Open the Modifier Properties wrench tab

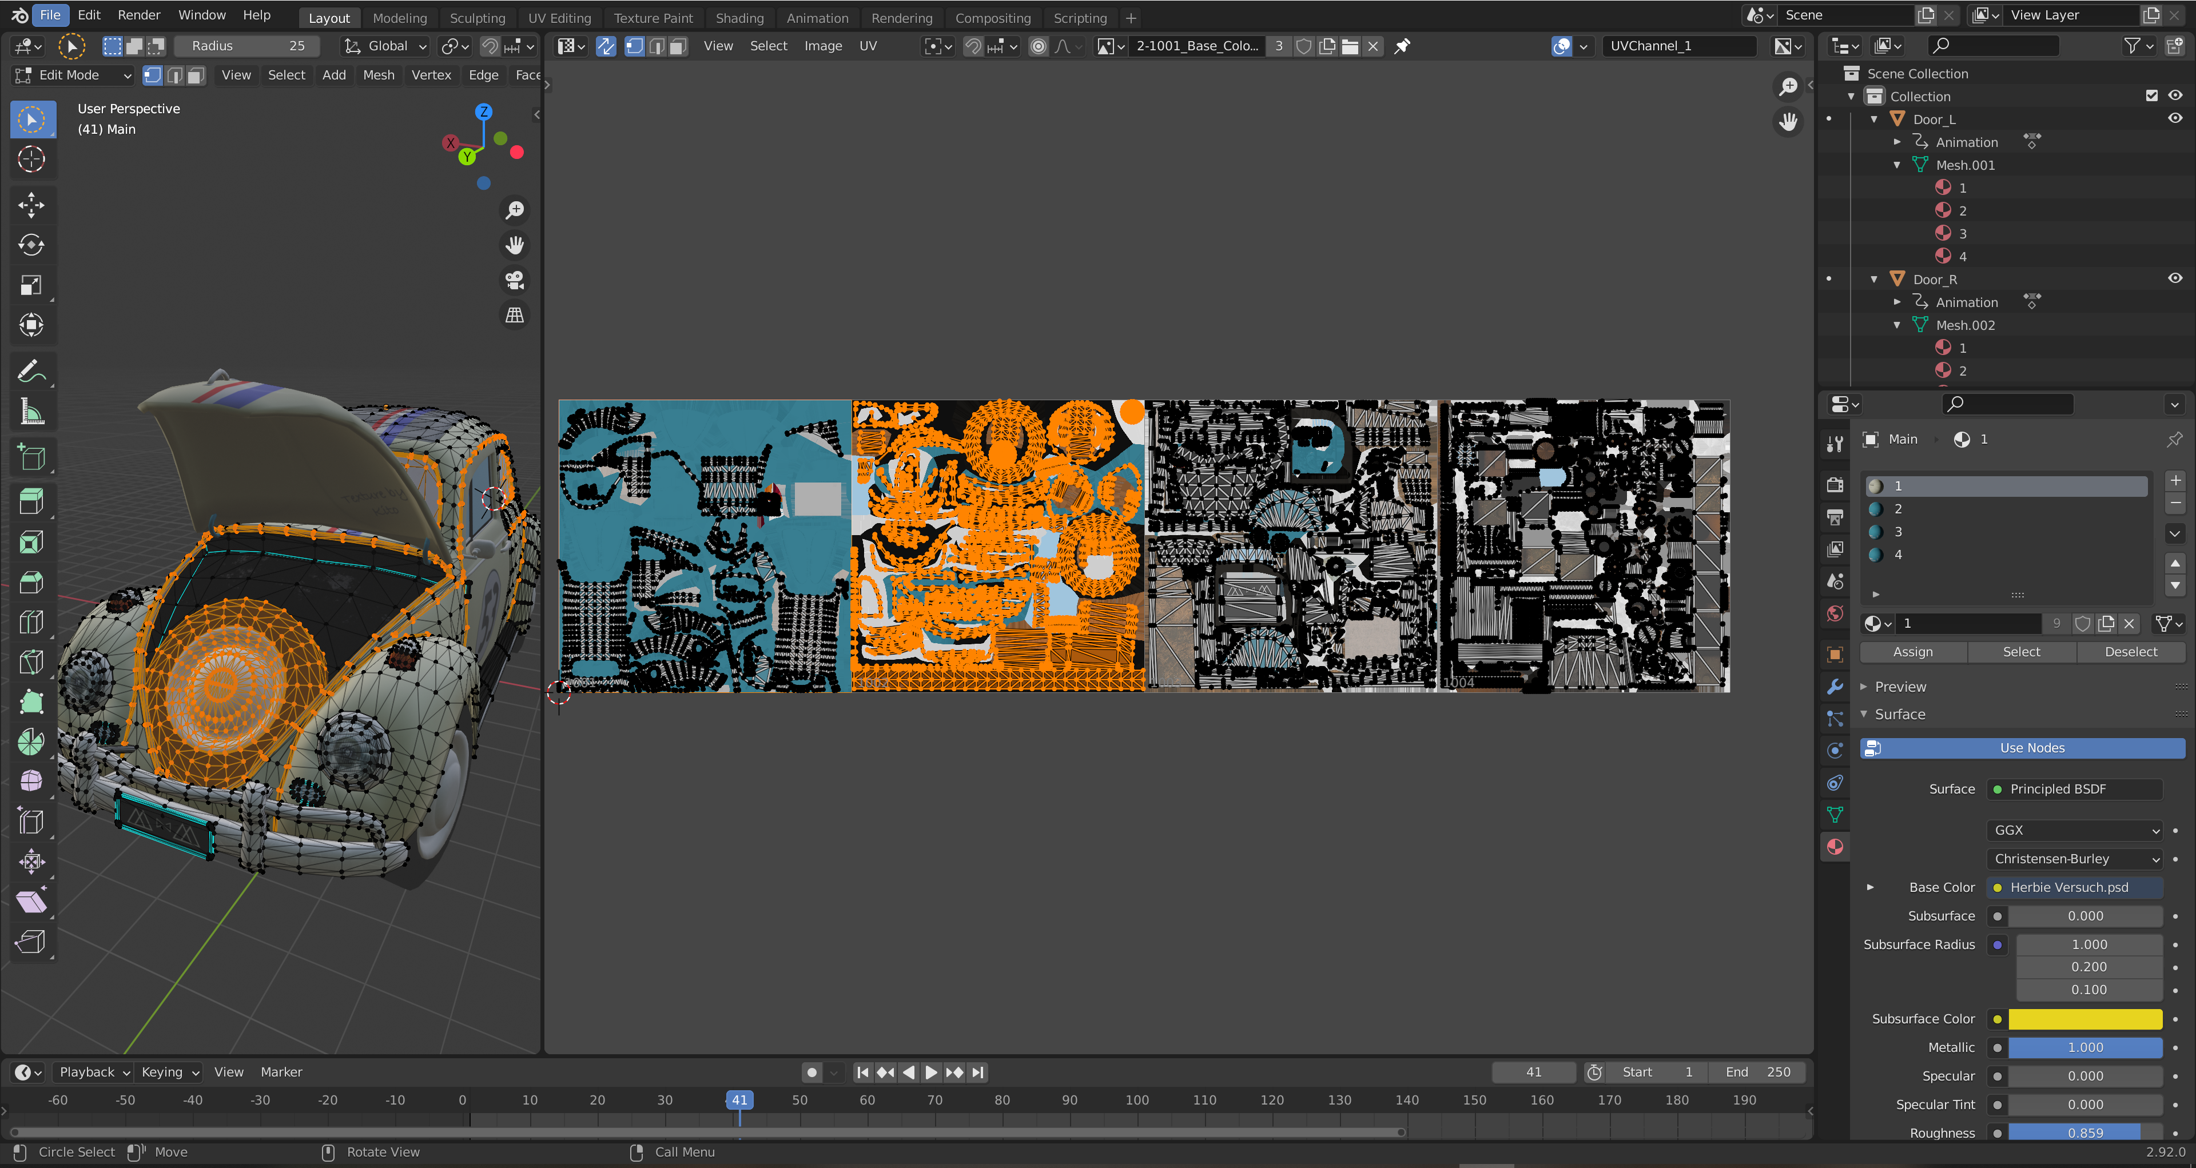[1835, 687]
